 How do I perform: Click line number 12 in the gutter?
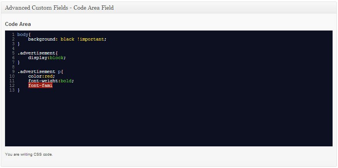coord(12,85)
